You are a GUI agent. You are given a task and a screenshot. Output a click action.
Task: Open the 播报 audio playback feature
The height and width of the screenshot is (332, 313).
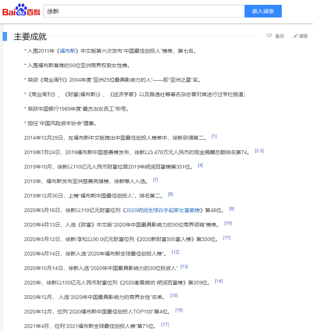(x=278, y=35)
